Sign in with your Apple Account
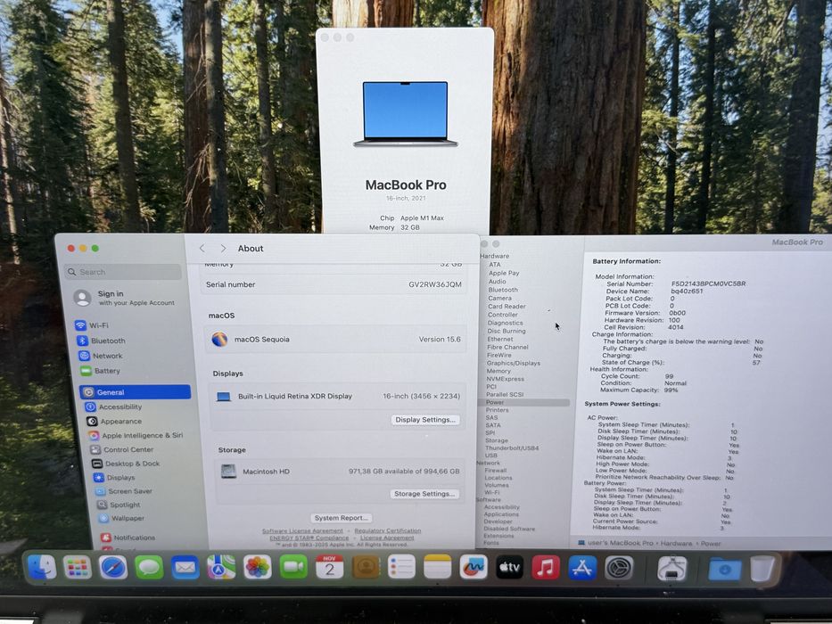This screenshot has width=832, height=624. coord(125,298)
